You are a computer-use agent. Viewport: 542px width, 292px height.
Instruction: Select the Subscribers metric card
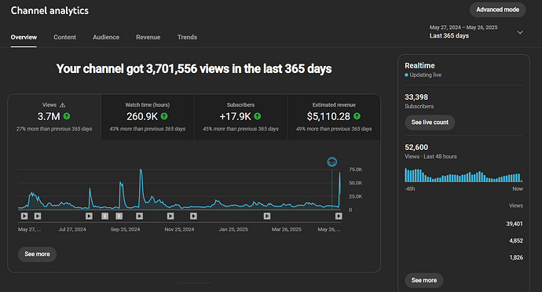240,117
